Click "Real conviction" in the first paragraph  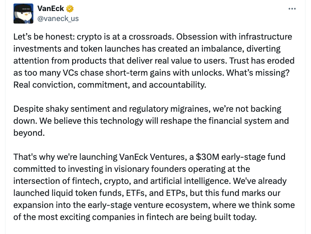[x=44, y=85]
